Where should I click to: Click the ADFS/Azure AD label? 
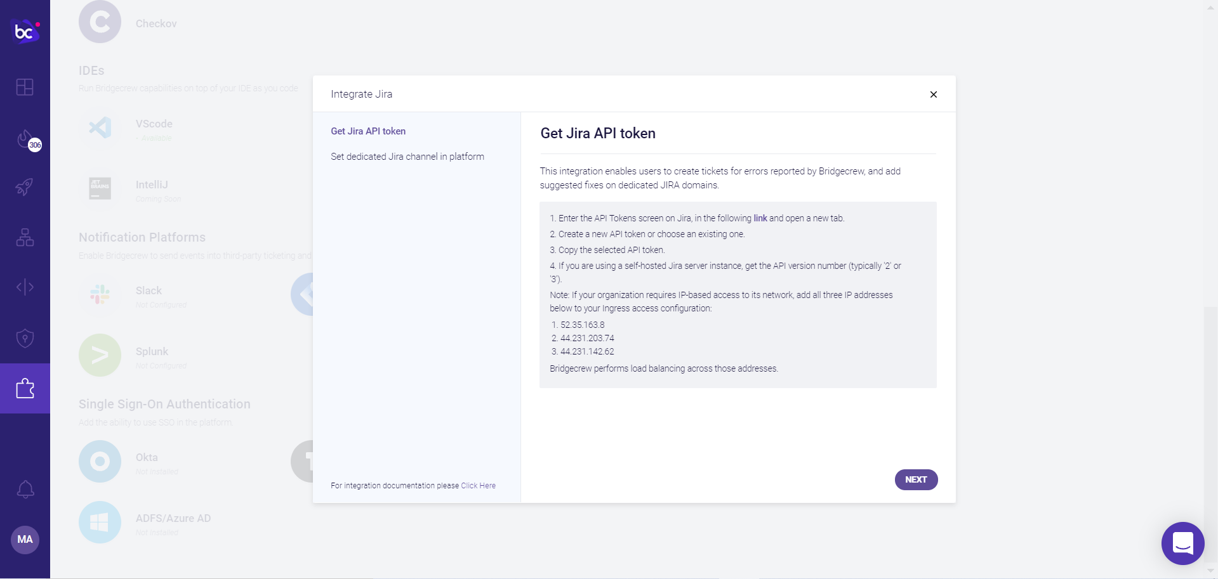[x=173, y=518]
